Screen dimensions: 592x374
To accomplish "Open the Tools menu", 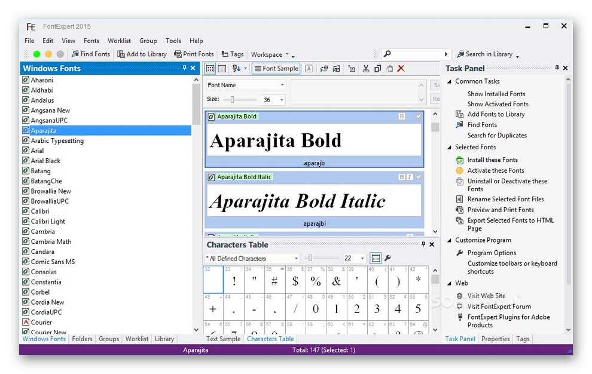I will tap(173, 41).
